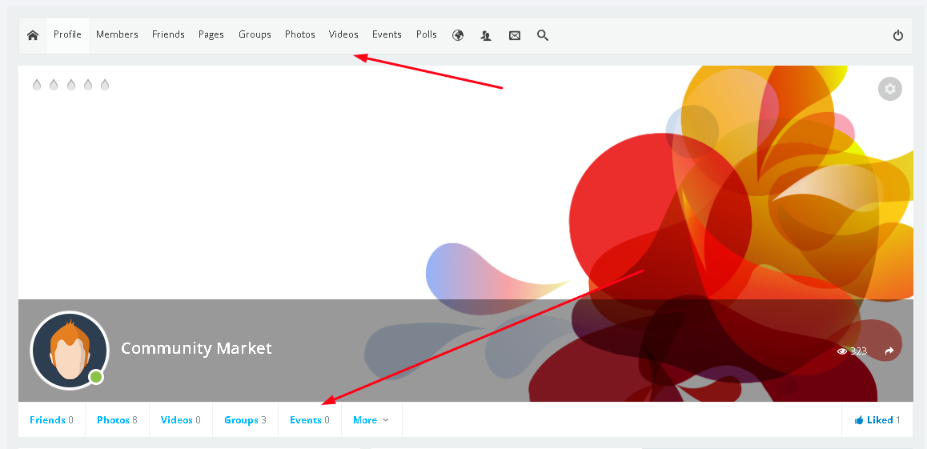Screen dimensions: 927x449
Task: Expand the More dropdown in profile tabs
Action: click(371, 420)
